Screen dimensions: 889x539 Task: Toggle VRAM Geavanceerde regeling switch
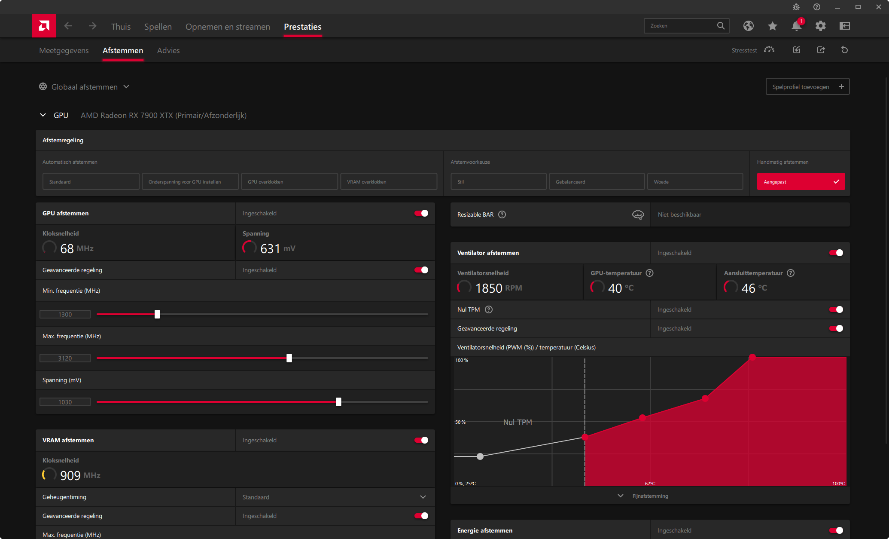pyautogui.click(x=421, y=516)
